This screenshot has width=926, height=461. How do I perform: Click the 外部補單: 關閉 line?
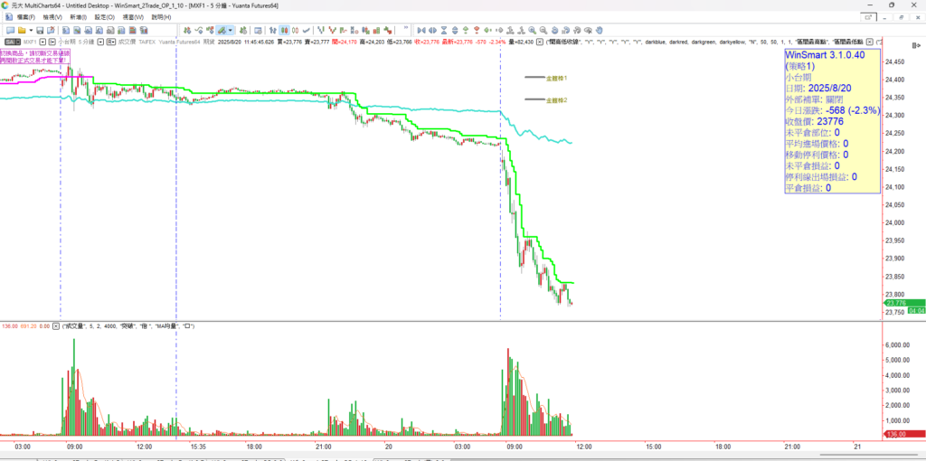pos(813,99)
